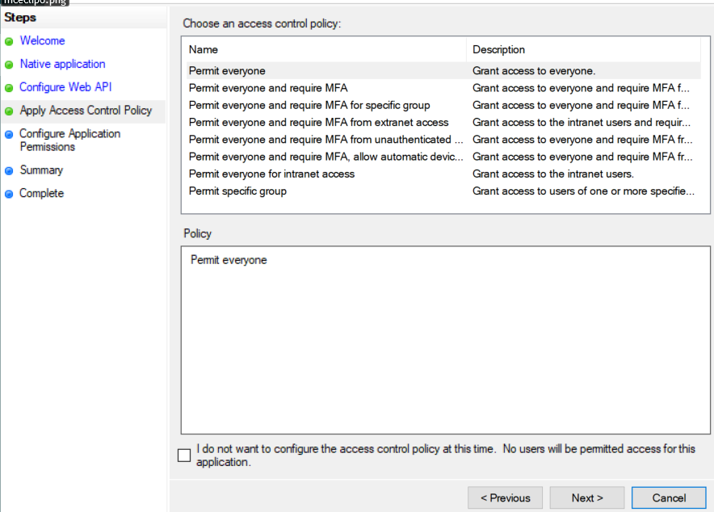This screenshot has width=714, height=512.
Task: Click the green bullet beside Native application
Action: (x=9, y=65)
